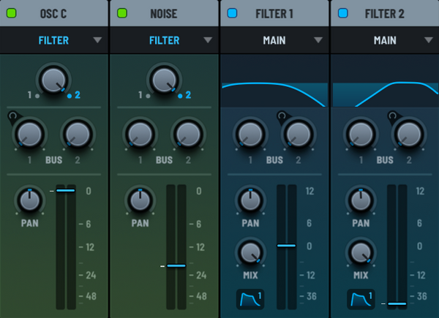Viewport: 439px width, 318px height.
Task: Expand the FILTER 1 MAIN output dropdown
Action: 318,40
